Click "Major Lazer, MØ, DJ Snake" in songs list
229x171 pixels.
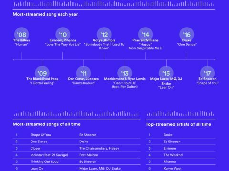[x=100, y=168]
